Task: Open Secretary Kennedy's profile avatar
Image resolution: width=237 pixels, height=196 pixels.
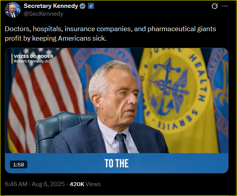Action: [13, 10]
